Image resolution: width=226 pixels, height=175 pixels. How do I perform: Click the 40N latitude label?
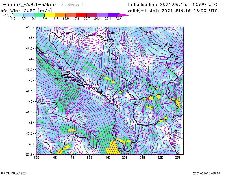tap(32, 144)
